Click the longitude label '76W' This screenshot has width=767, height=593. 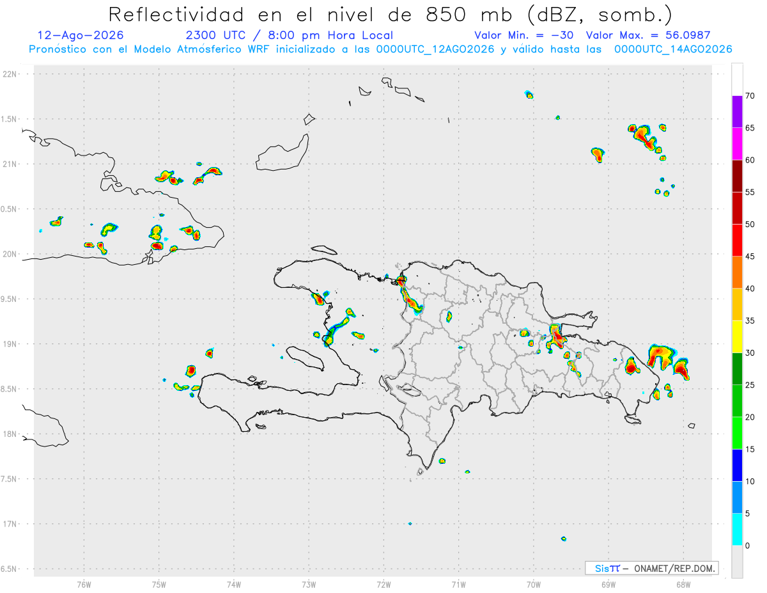[84, 584]
